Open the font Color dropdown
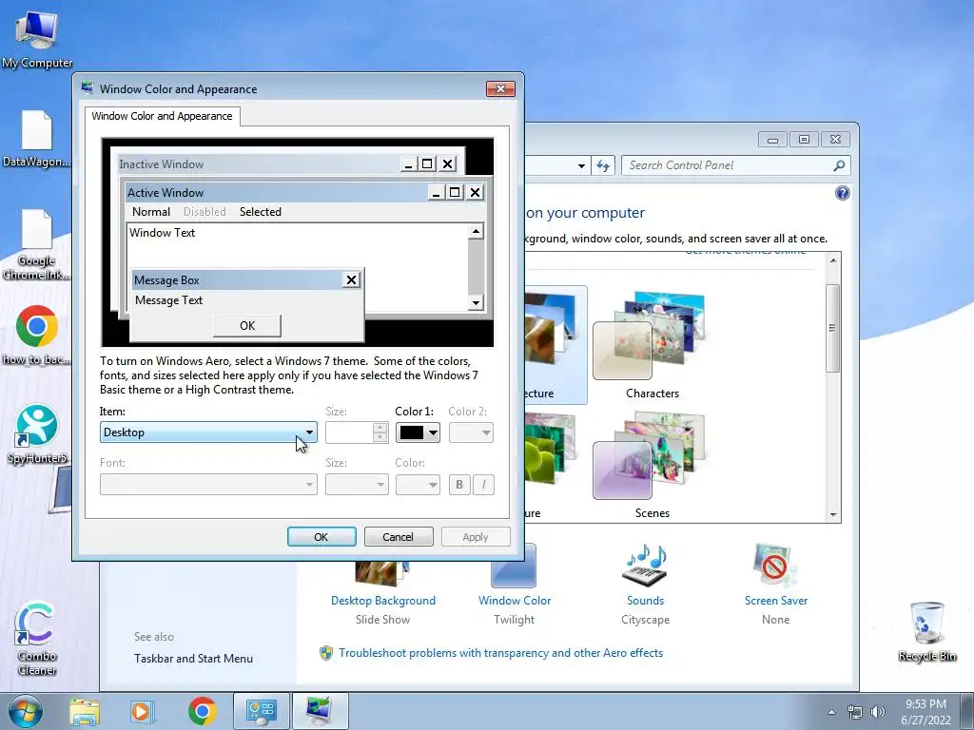974x730 pixels. [x=418, y=485]
